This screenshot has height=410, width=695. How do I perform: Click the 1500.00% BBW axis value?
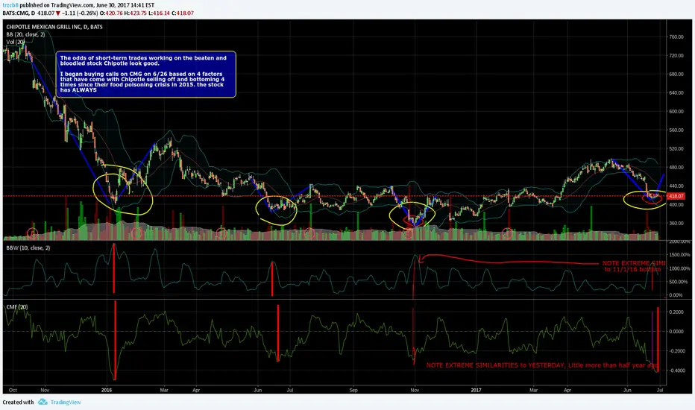(679, 255)
